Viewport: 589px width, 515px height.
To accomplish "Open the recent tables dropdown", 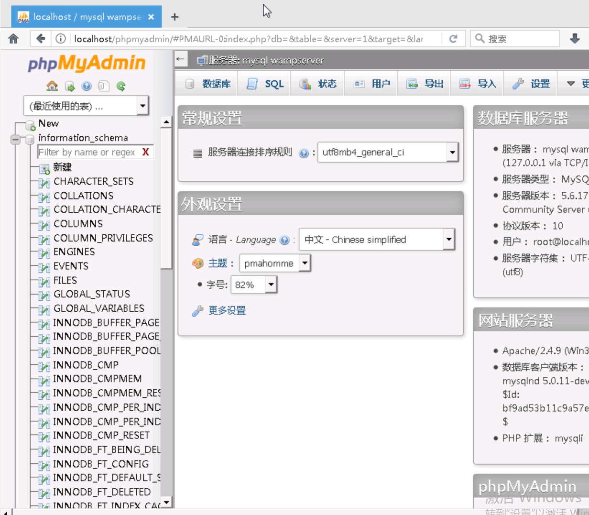I will click(x=86, y=106).
